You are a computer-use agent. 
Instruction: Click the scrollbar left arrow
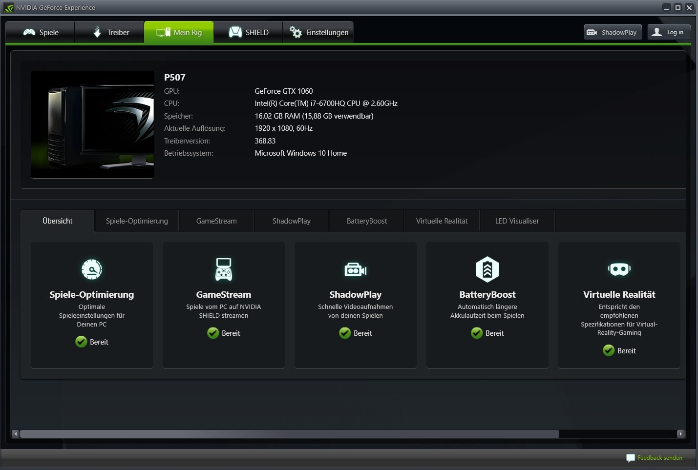point(16,434)
